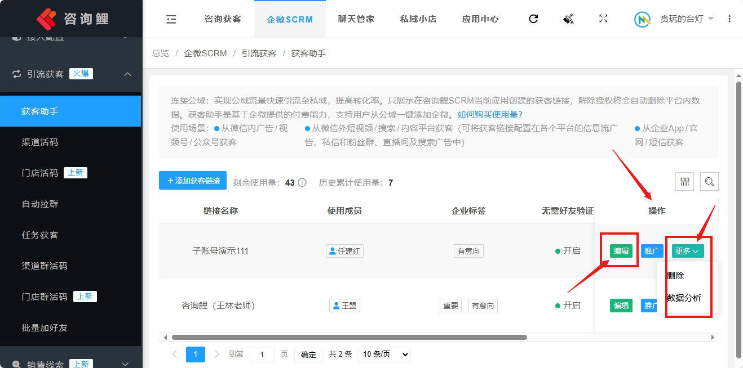
Task: Open 门店活码 in the sidebar
Action: point(70,173)
